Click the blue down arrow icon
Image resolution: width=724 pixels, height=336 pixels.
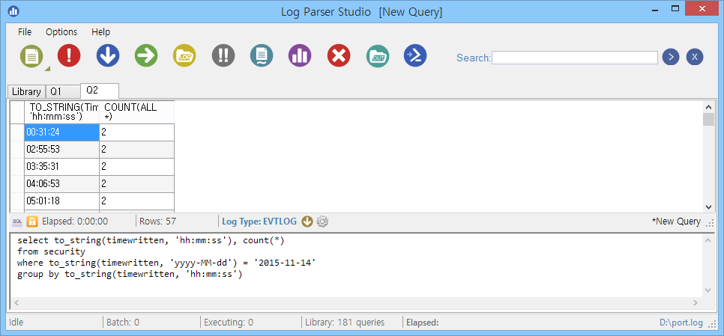point(108,56)
